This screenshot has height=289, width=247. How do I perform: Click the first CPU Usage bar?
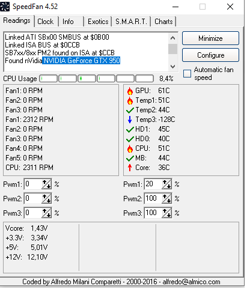49,79
